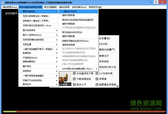Open the 红色警戒4 link

tap(104, 38)
